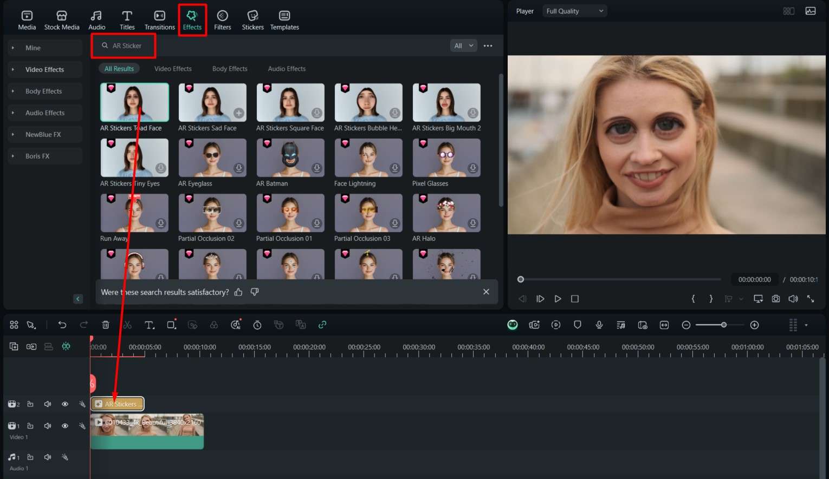
Task: Zoom in the timeline with plus icon
Action: [754, 325]
